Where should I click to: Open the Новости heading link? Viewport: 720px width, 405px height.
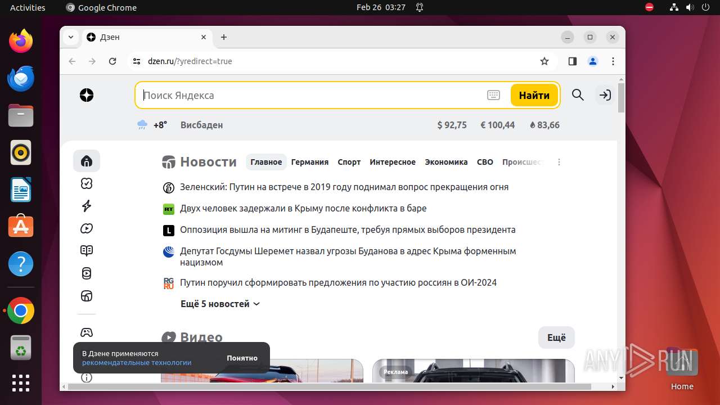click(200, 162)
